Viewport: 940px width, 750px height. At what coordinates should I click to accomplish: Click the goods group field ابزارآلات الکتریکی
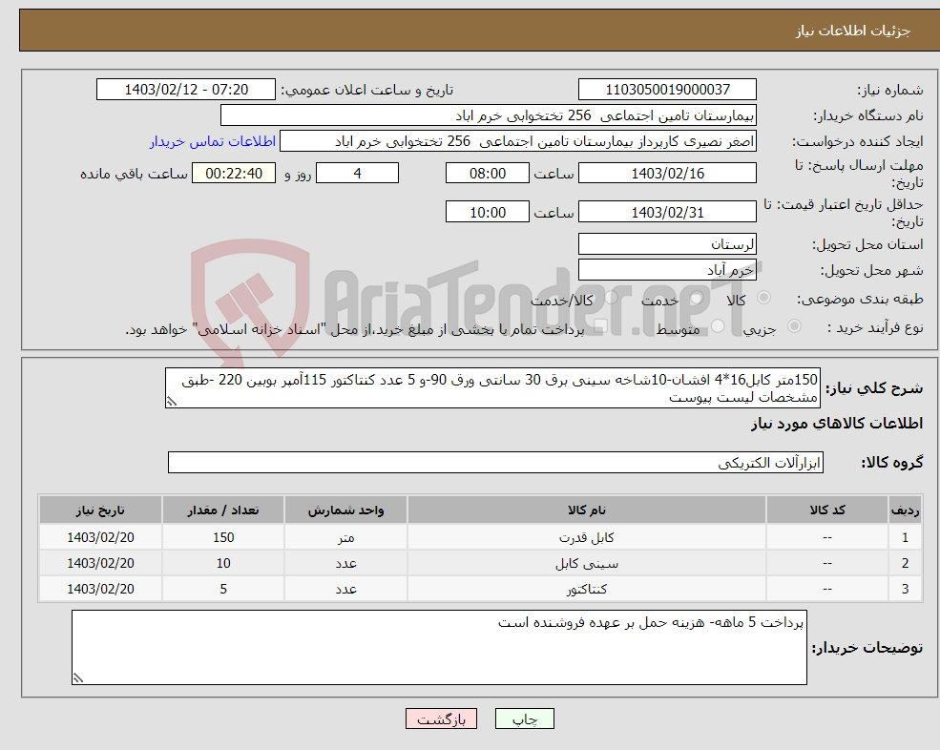(496, 463)
